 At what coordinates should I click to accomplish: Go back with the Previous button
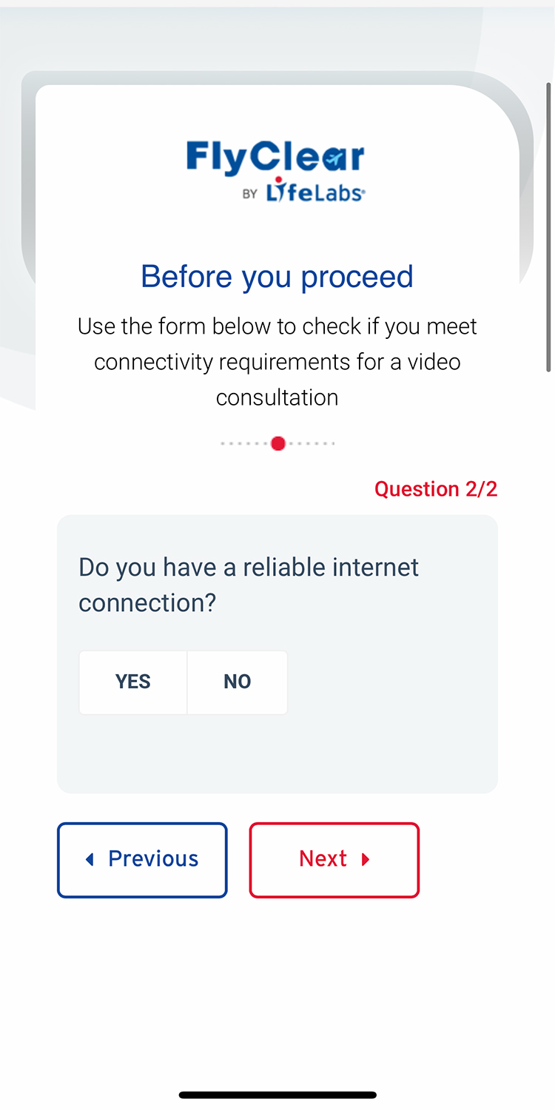[x=142, y=860]
